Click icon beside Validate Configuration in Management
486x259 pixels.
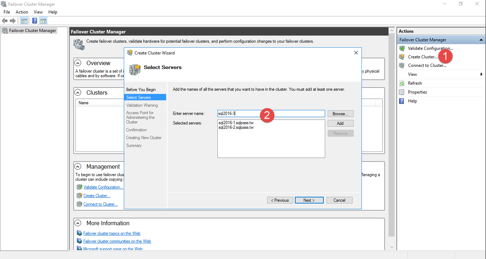tap(79, 187)
